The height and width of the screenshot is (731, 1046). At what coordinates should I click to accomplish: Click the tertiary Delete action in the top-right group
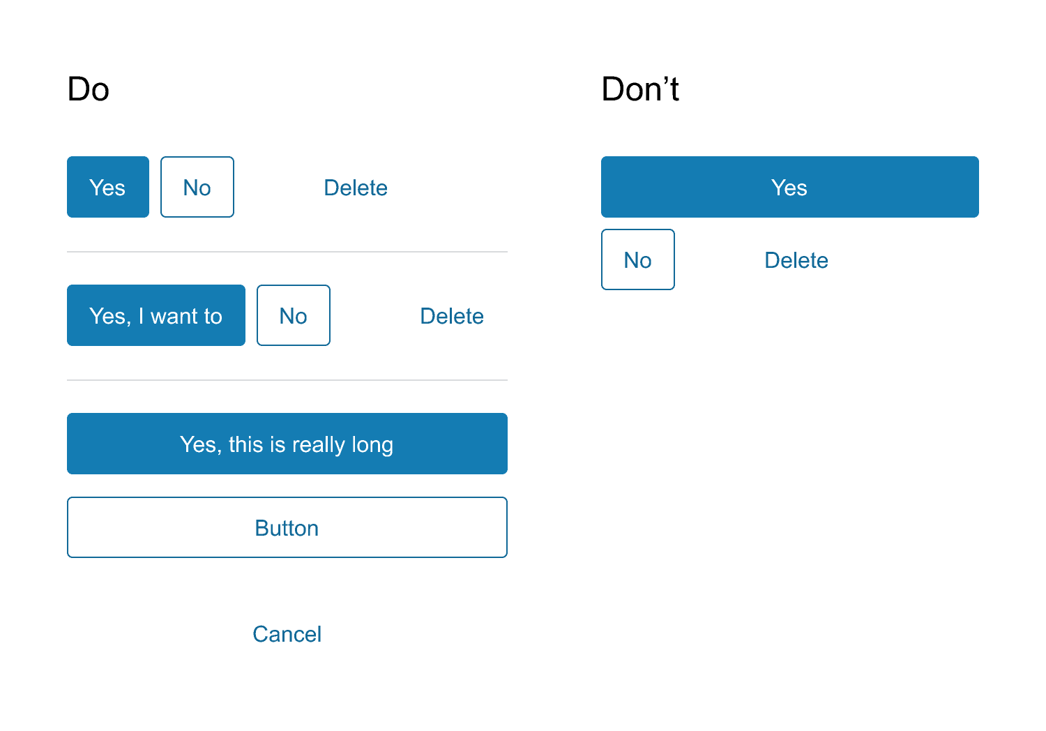tap(796, 259)
